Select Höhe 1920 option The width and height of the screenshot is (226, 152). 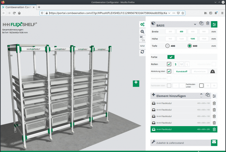click(204, 39)
